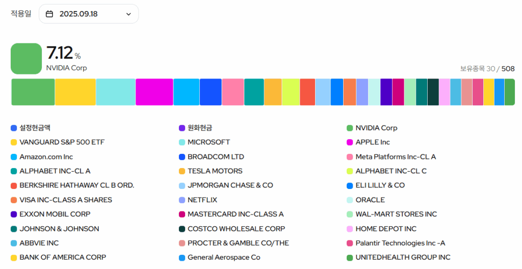Click the NVIDIA Corp legend color dot
The image size is (522, 269).
click(350, 128)
